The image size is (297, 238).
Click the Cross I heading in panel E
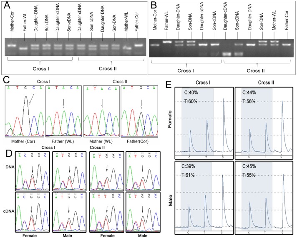pos(203,83)
